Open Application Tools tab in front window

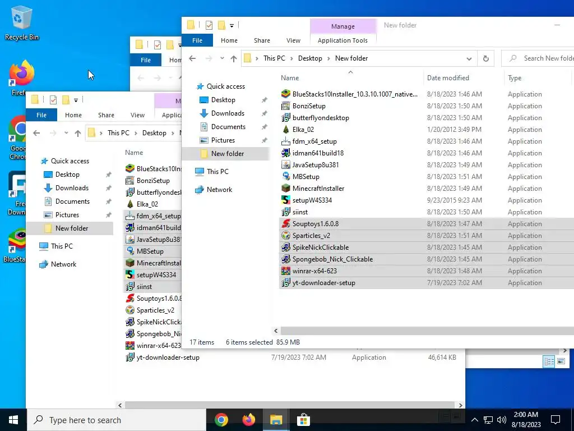coord(342,40)
